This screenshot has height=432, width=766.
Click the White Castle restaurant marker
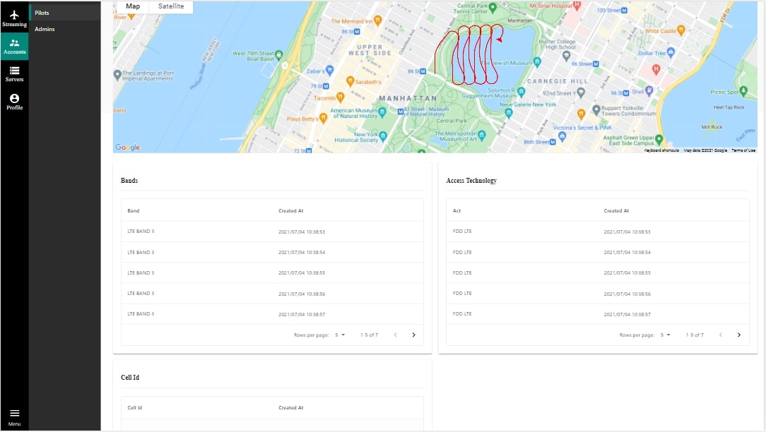tap(681, 30)
